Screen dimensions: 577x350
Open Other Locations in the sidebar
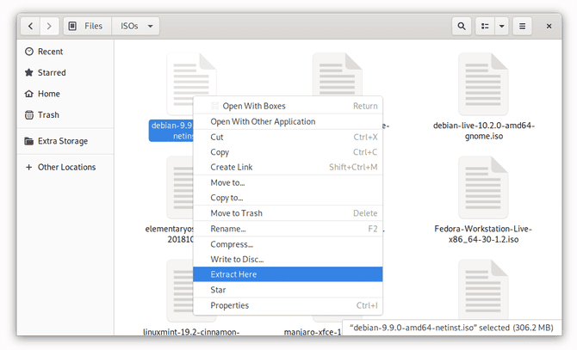pyautogui.click(x=65, y=167)
